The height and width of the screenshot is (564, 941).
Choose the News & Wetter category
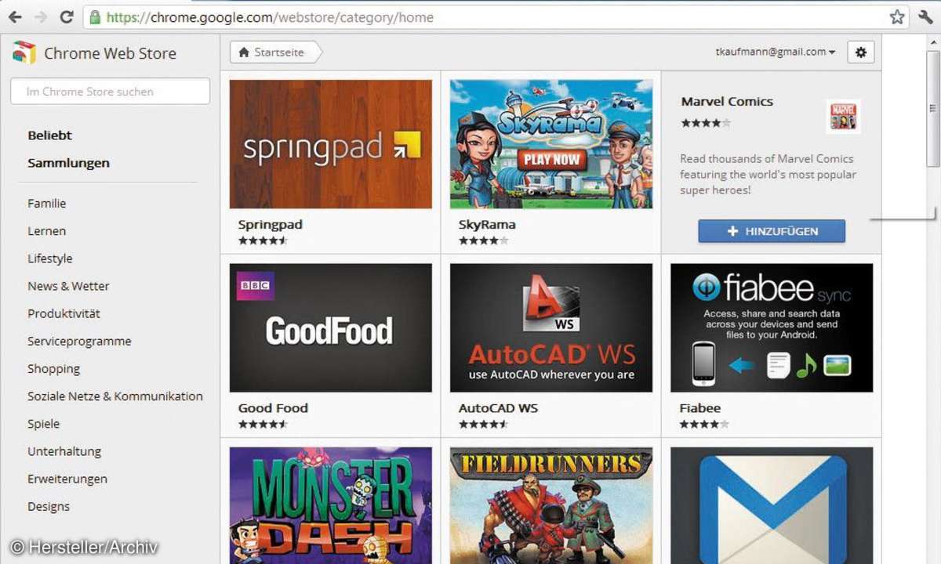[68, 286]
